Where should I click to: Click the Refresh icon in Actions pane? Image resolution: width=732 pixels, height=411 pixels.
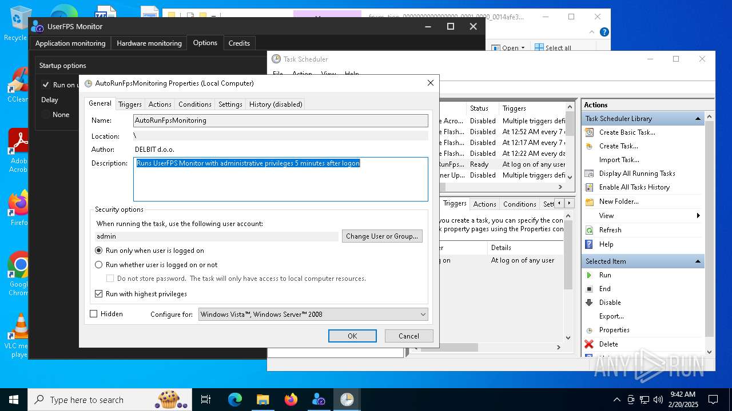pyautogui.click(x=589, y=230)
